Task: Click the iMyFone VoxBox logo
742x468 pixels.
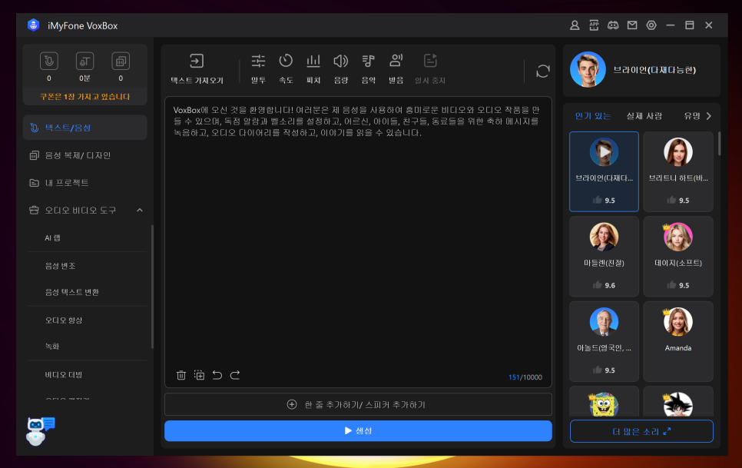Action: [33, 25]
